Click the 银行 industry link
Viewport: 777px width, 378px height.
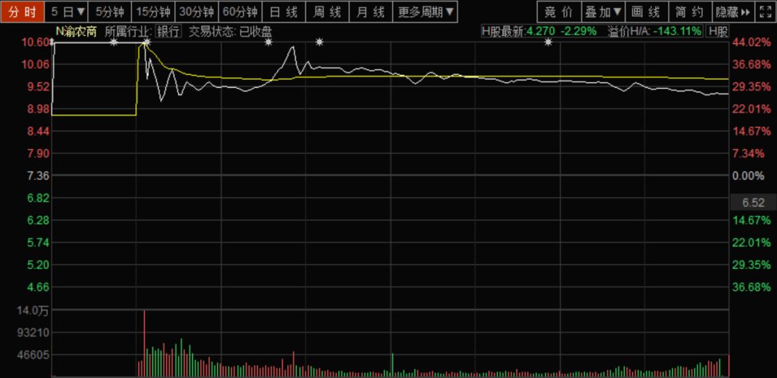(169, 32)
